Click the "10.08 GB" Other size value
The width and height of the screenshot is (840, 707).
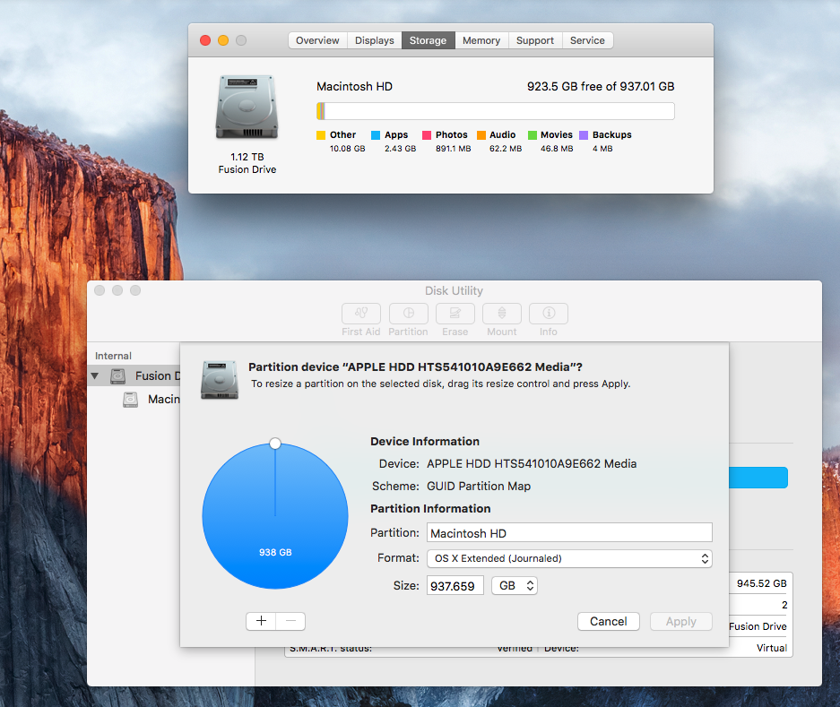[x=347, y=149]
